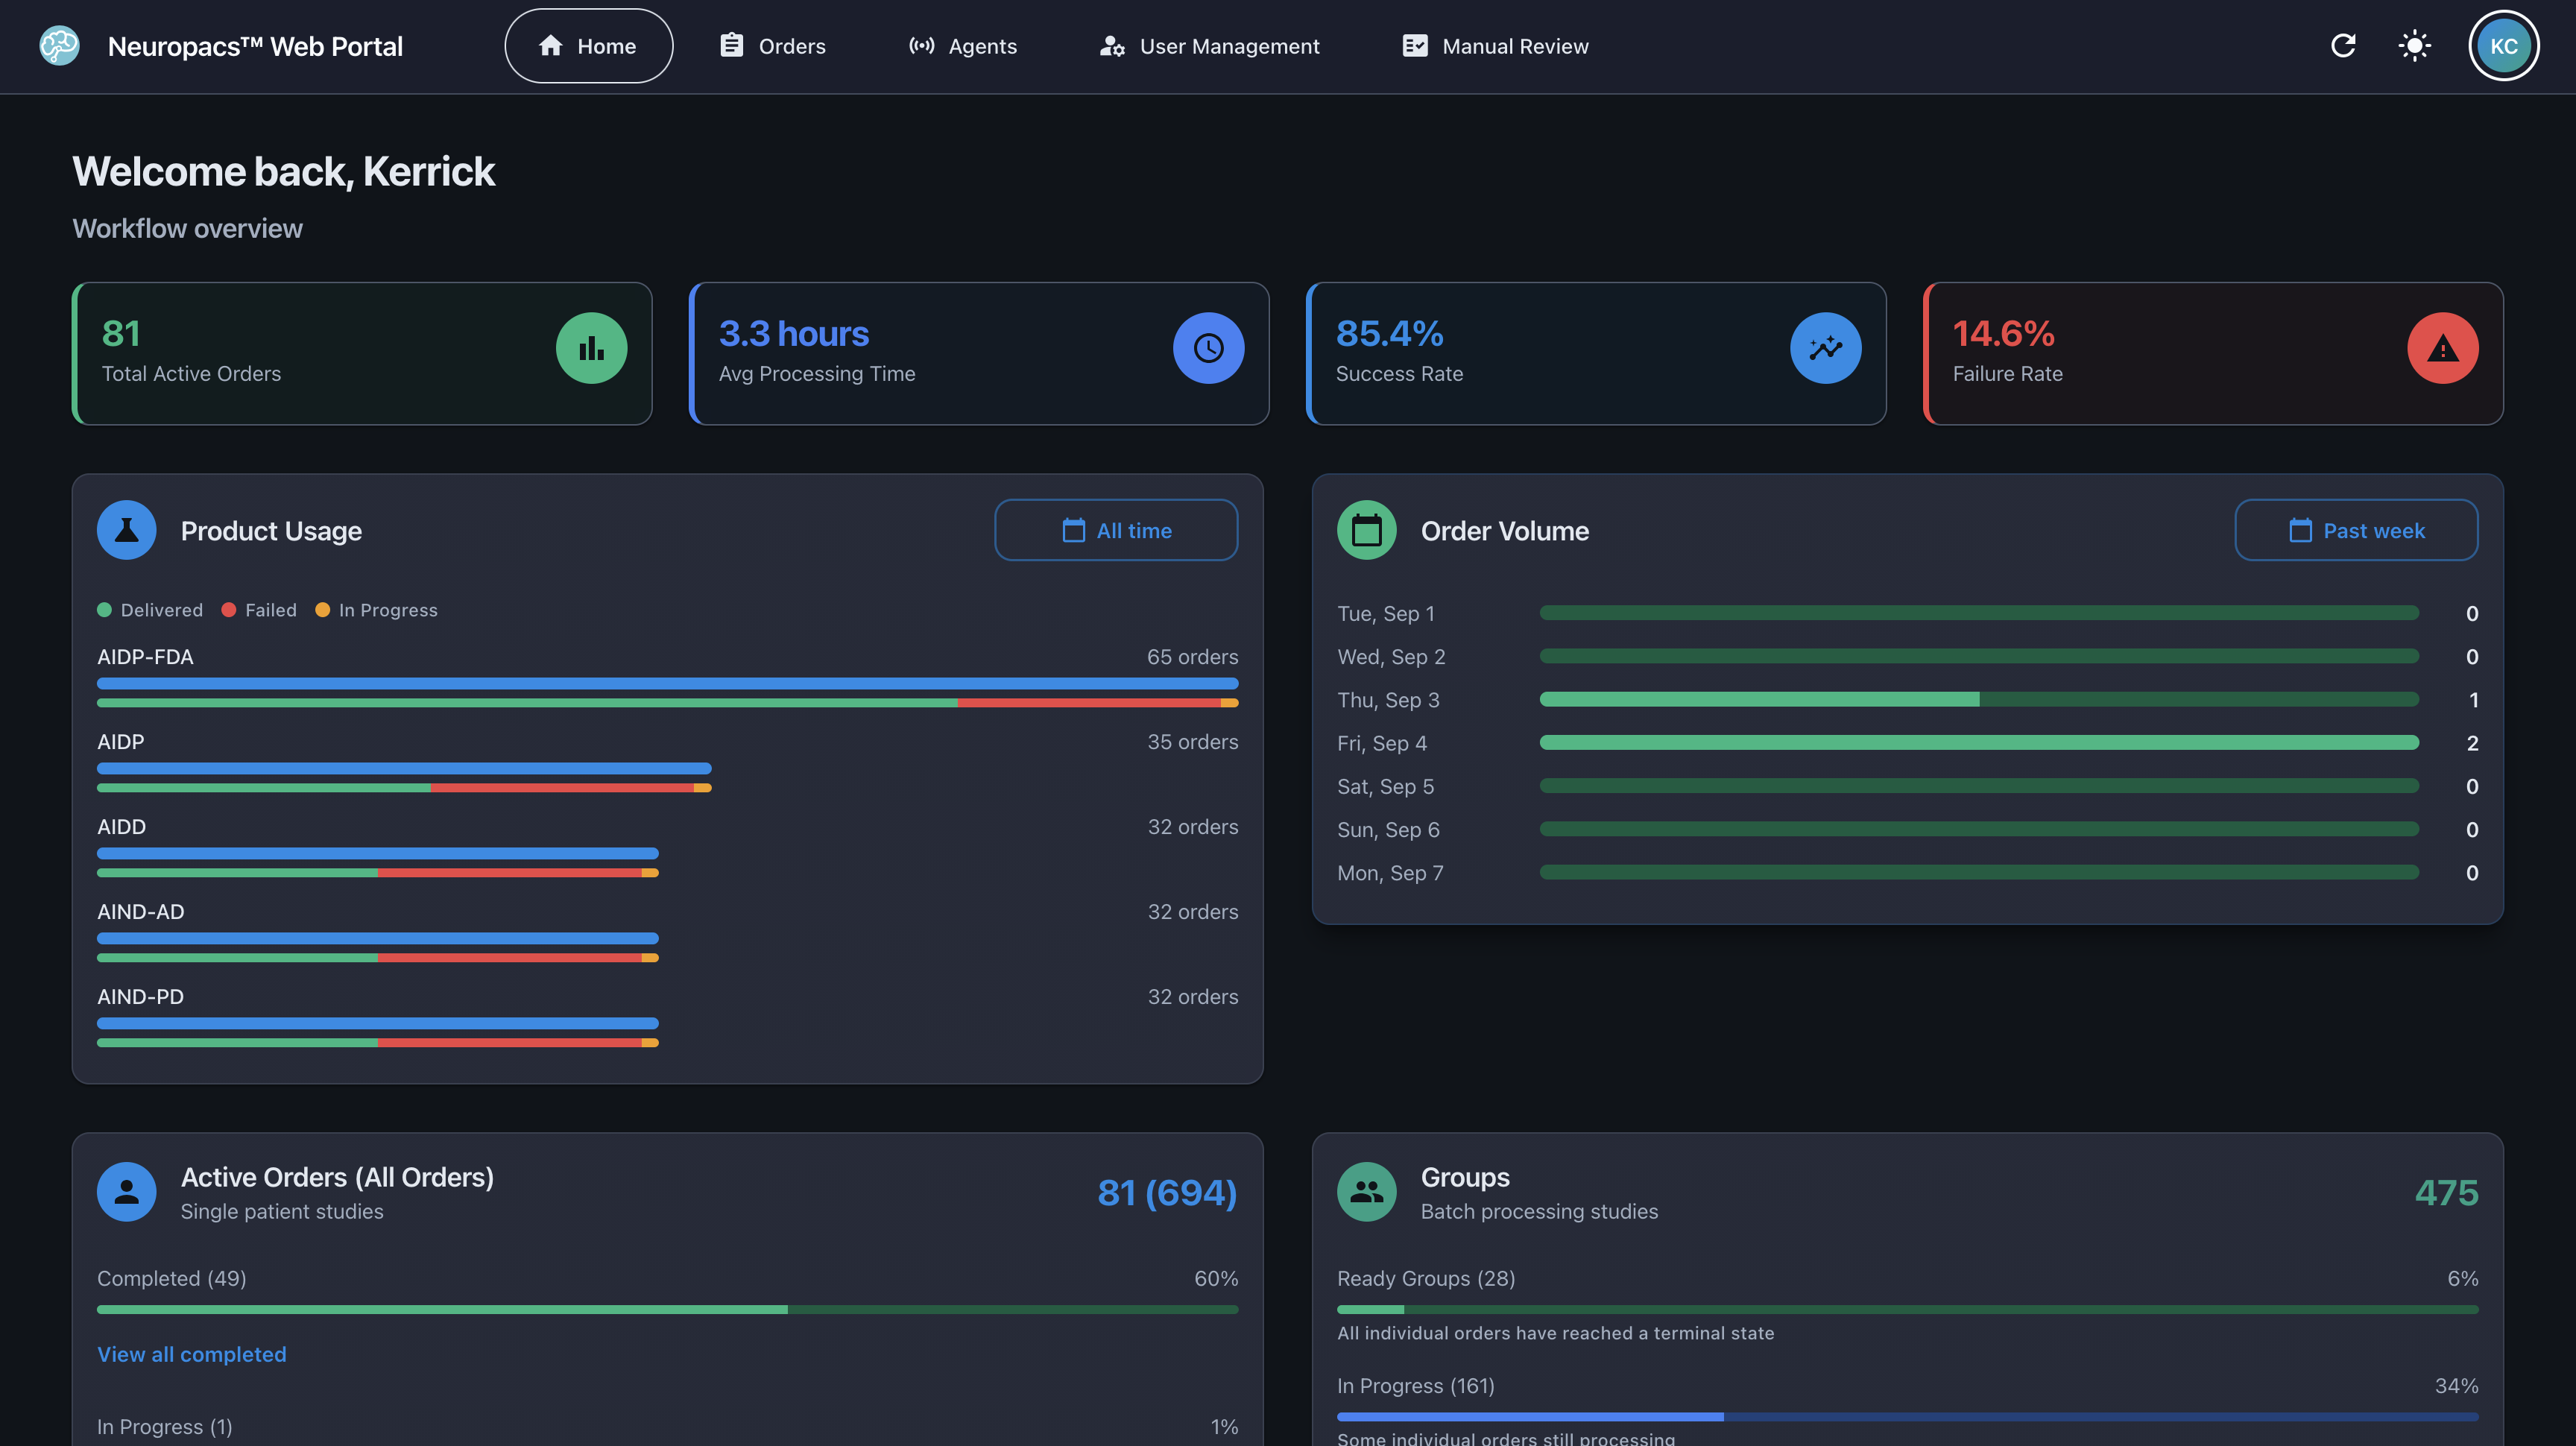The image size is (2576, 1446).
Task: Open the Past week range dropdown
Action: coord(2357,530)
